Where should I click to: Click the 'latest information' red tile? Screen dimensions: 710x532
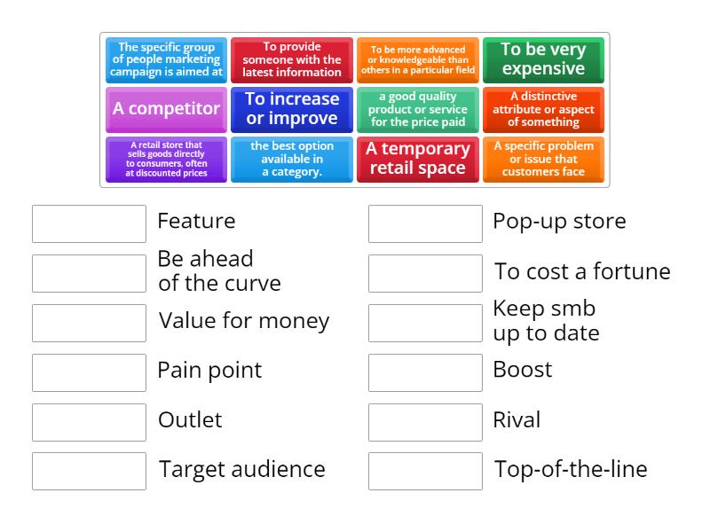coord(292,59)
